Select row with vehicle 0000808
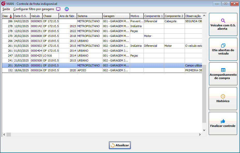This screenshot has height=153, width=240. (102, 36)
